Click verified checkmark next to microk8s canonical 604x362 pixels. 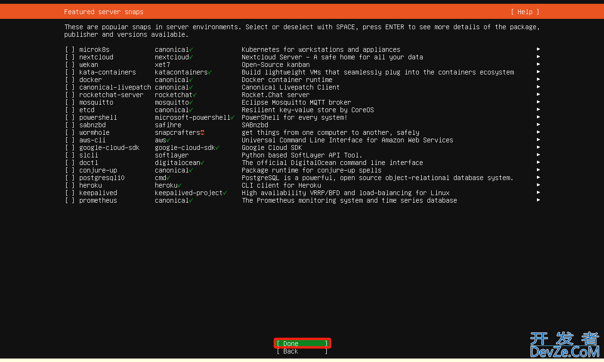191,49
